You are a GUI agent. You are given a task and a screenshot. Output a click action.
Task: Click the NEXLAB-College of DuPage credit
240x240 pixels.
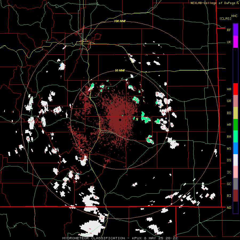pos(213,3)
